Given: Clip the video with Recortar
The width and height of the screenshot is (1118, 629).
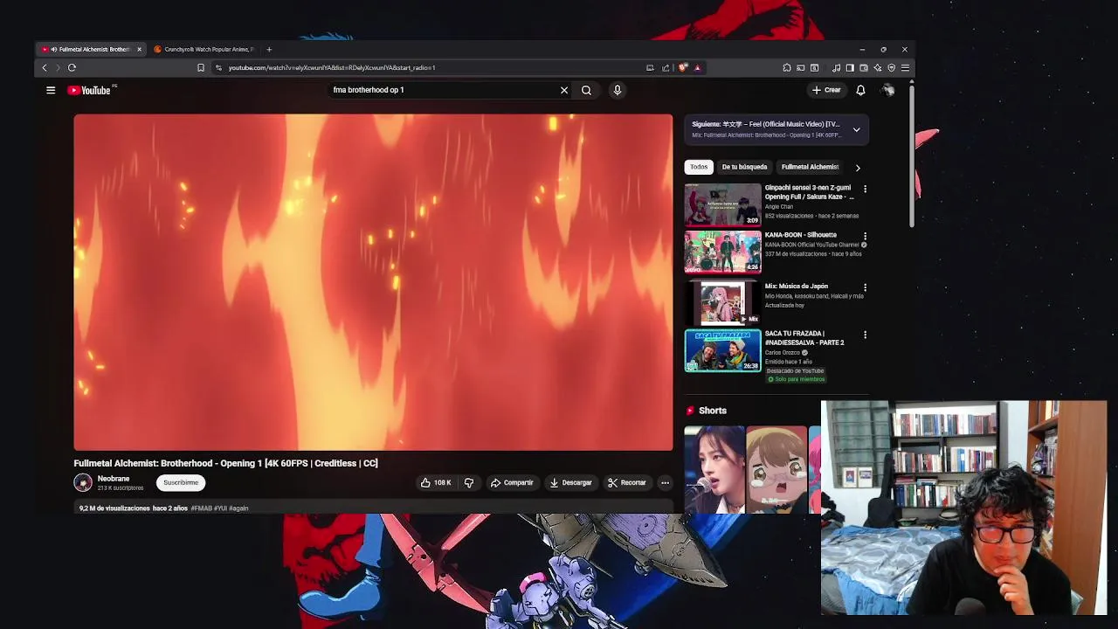Looking at the screenshot, I should tap(627, 482).
